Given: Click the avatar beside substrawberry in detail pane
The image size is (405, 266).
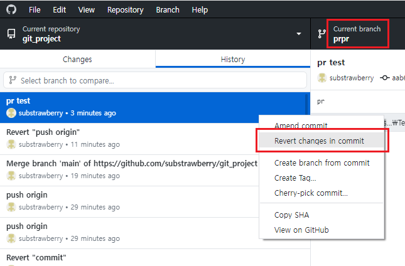Looking at the screenshot, I should coord(322,78).
